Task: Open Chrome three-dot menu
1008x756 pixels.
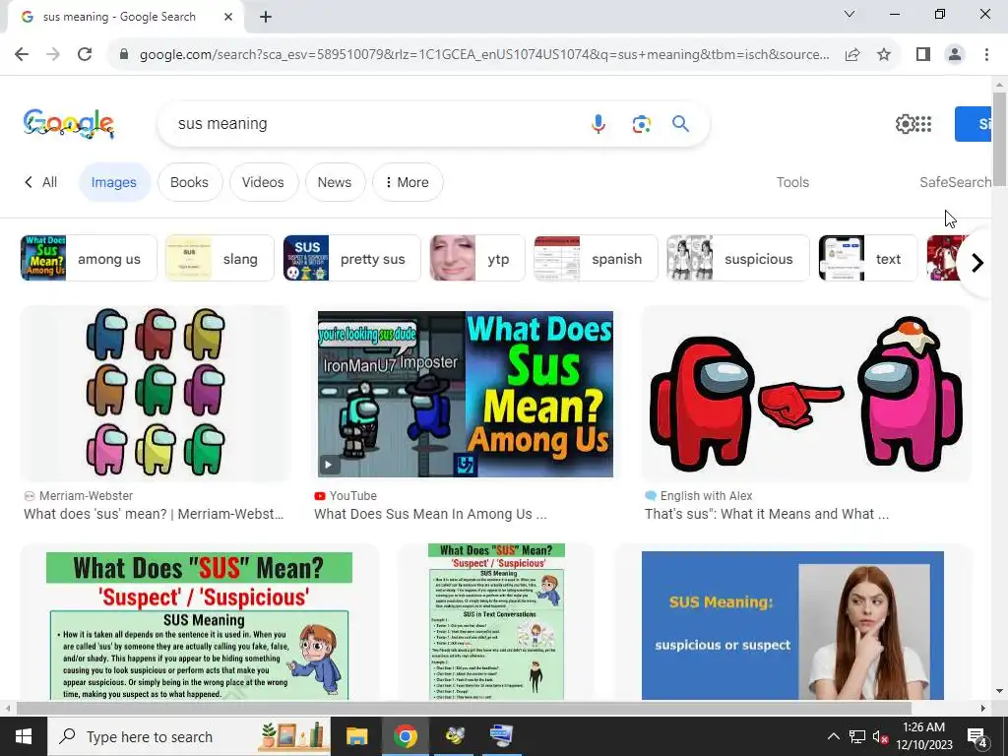Action: pyautogui.click(x=986, y=55)
